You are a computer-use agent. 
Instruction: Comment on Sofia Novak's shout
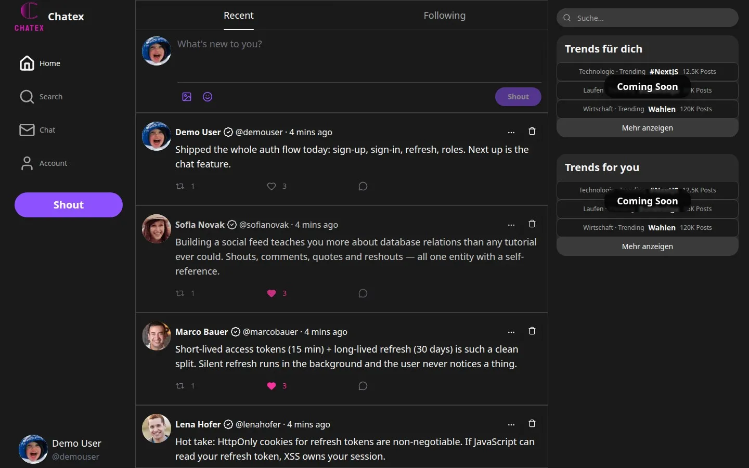point(363,293)
